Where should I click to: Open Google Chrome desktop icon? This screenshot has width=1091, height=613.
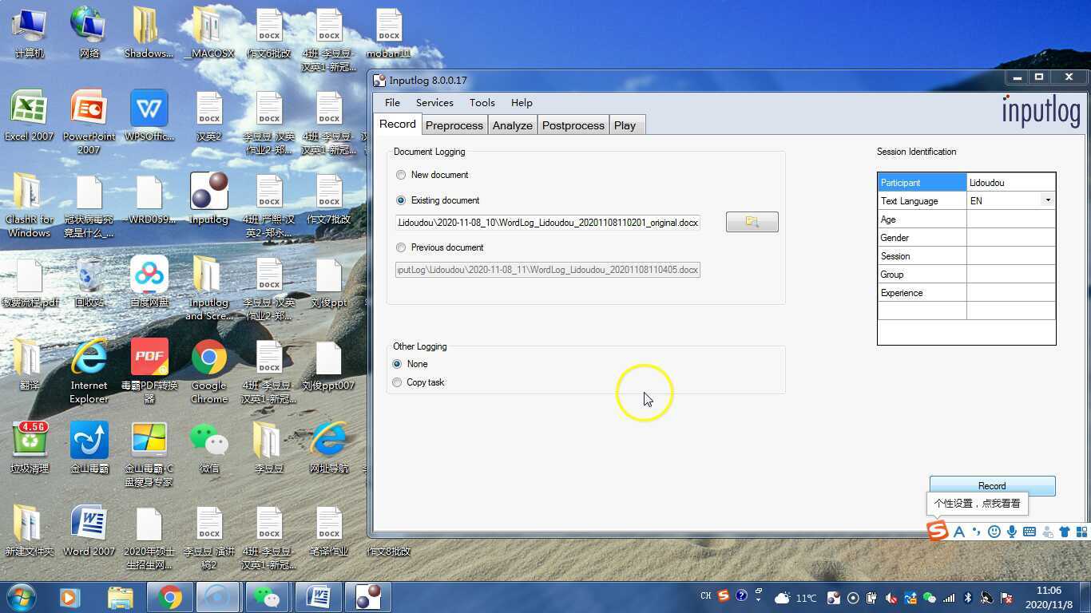pos(208,359)
